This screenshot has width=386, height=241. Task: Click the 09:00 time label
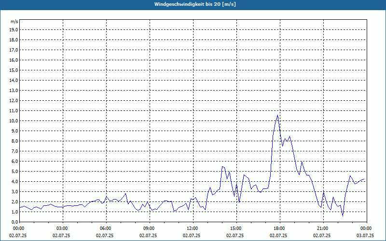148,228
